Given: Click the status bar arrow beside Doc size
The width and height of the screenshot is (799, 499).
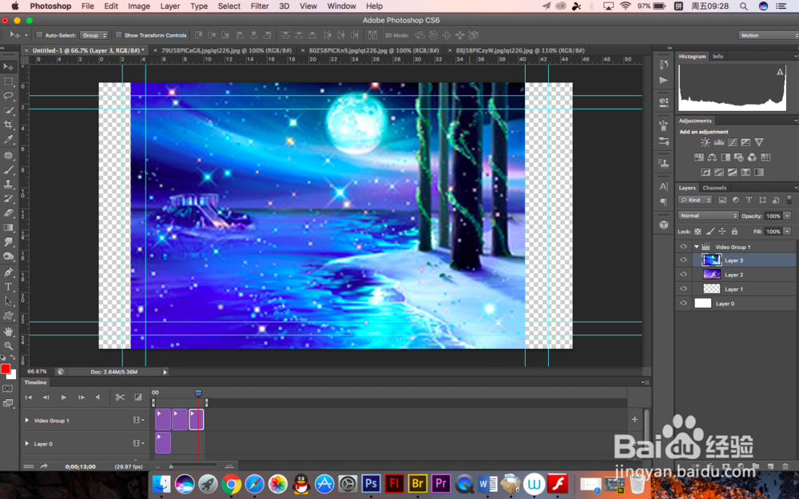Looking at the screenshot, I should click(x=165, y=372).
